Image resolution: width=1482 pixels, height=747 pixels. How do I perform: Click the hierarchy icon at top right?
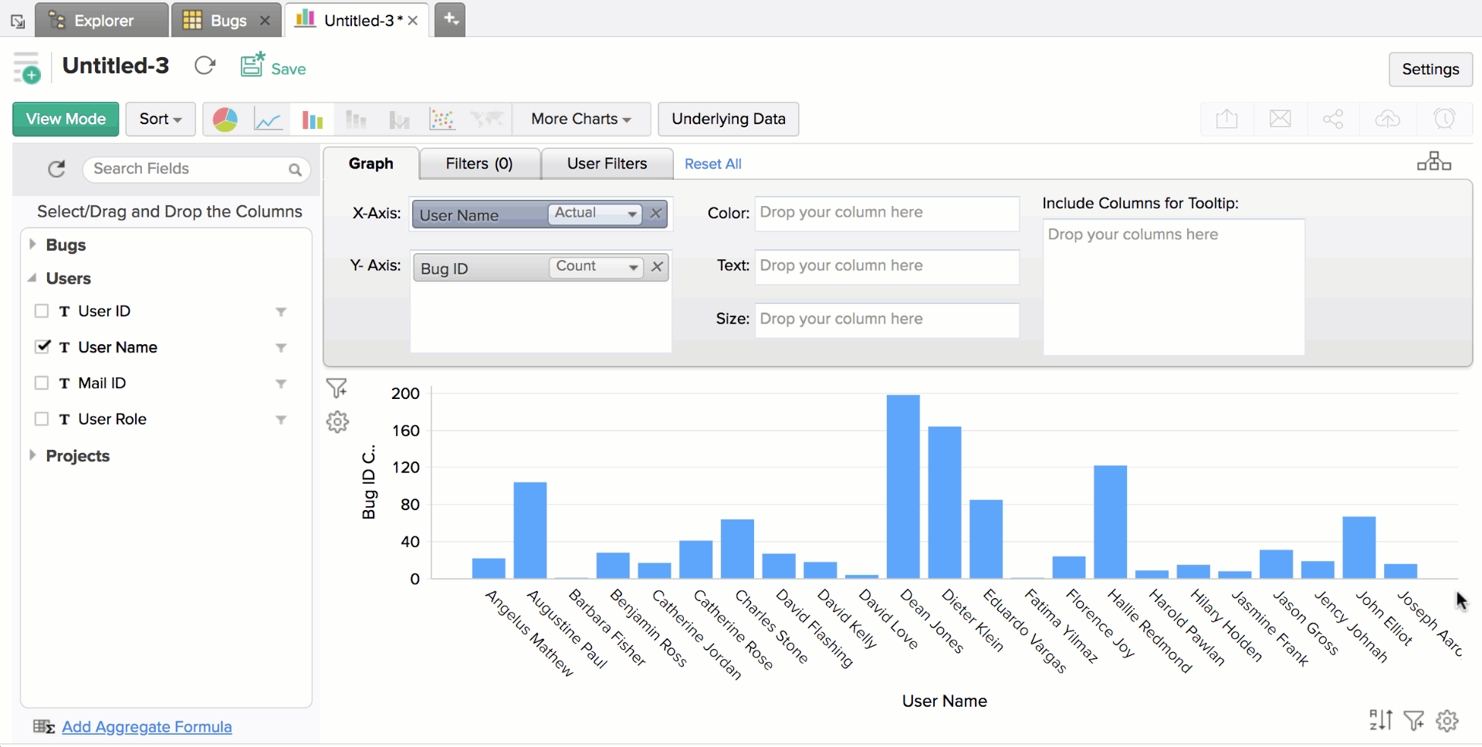pyautogui.click(x=1433, y=162)
